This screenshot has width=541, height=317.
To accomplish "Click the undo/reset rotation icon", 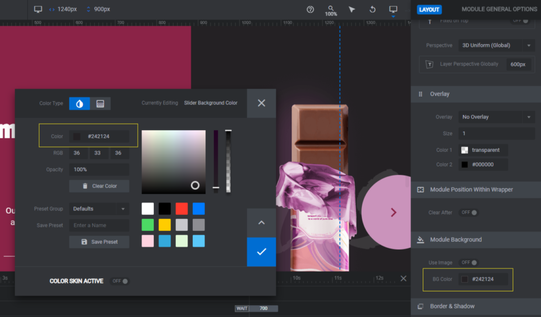I will 372,9.
